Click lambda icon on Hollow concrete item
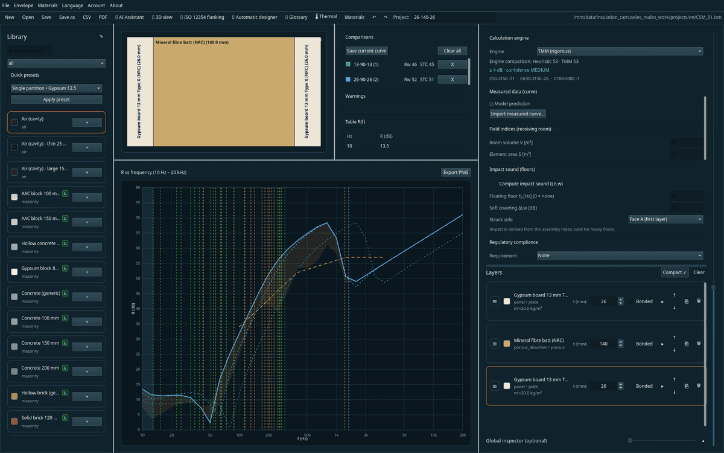 (x=65, y=243)
